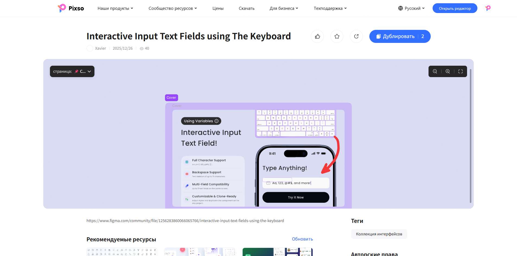The width and height of the screenshot is (517, 256).
Task: Click the date 2025/12/26
Action: click(123, 48)
